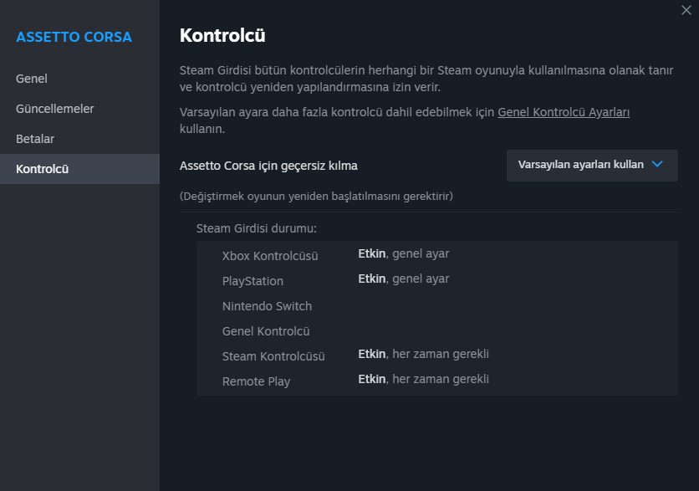This screenshot has width=699, height=491.
Task: Click the blue chevron arrow in the dropdown
Action: pyautogui.click(x=657, y=165)
